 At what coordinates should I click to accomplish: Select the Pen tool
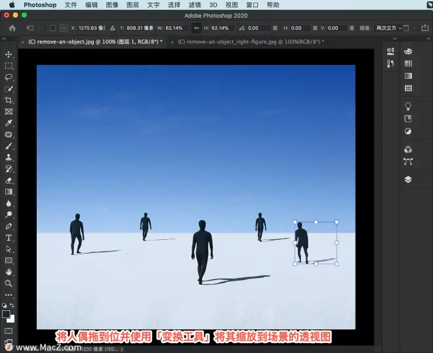(9, 226)
